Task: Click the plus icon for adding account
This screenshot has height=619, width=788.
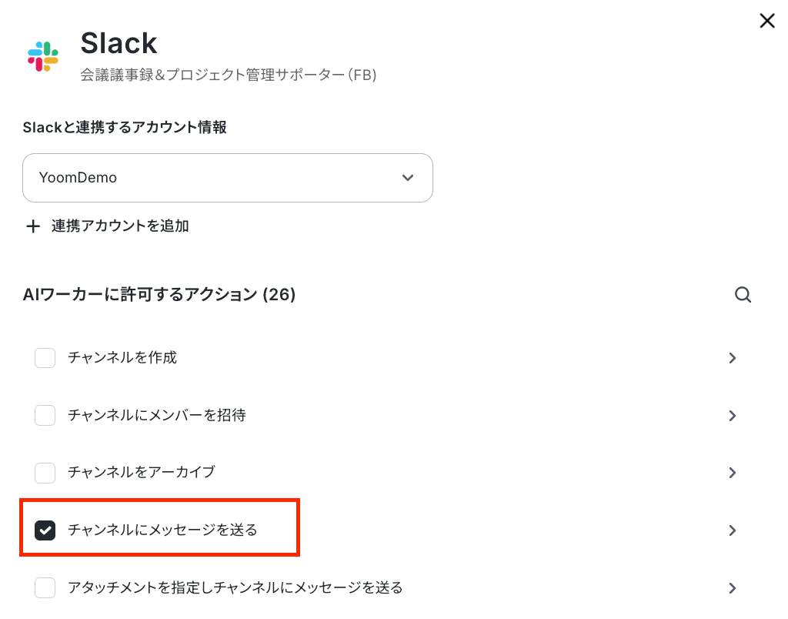Action: (33, 226)
